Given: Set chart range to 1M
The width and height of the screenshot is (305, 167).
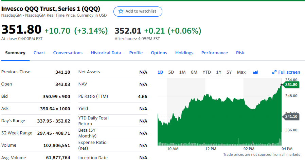Looking at the screenshot, I should pyautogui.click(x=182, y=72).
